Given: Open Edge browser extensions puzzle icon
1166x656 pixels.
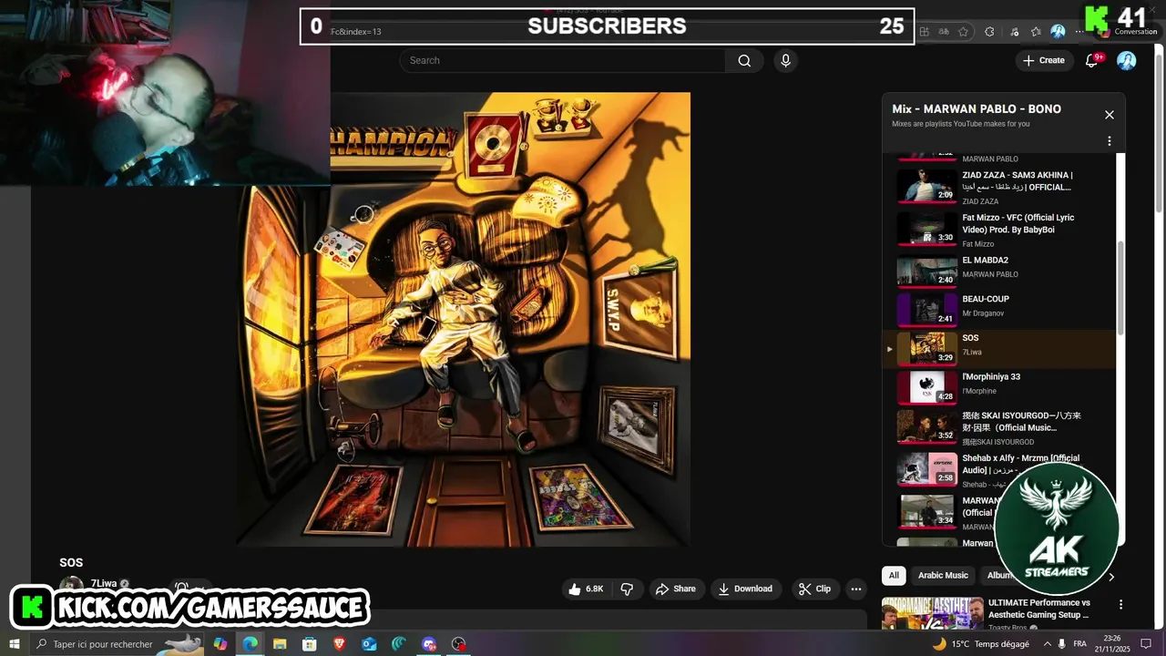Looking at the screenshot, I should tap(989, 31).
